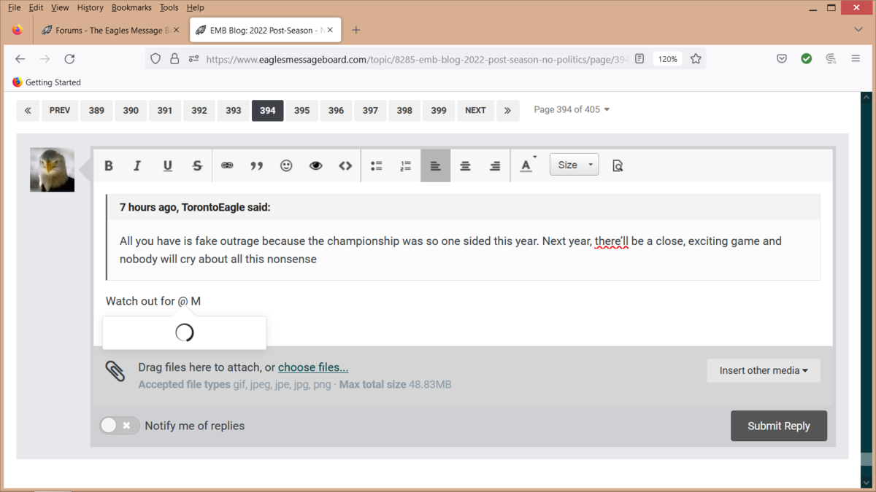876x492 pixels.
Task: Insert a hyperlink via link icon
Action: (x=227, y=165)
